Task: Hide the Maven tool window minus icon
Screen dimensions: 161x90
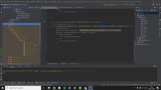Action: click(157, 7)
